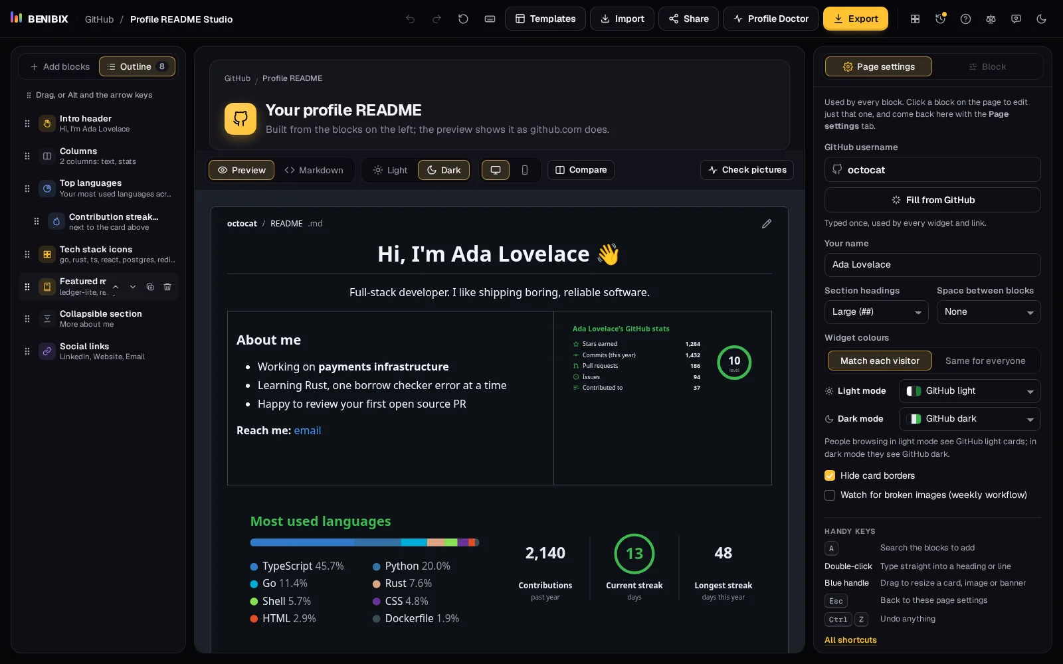The image size is (1063, 664).
Task: Delete the Featured block with trash icon
Action: click(x=167, y=287)
